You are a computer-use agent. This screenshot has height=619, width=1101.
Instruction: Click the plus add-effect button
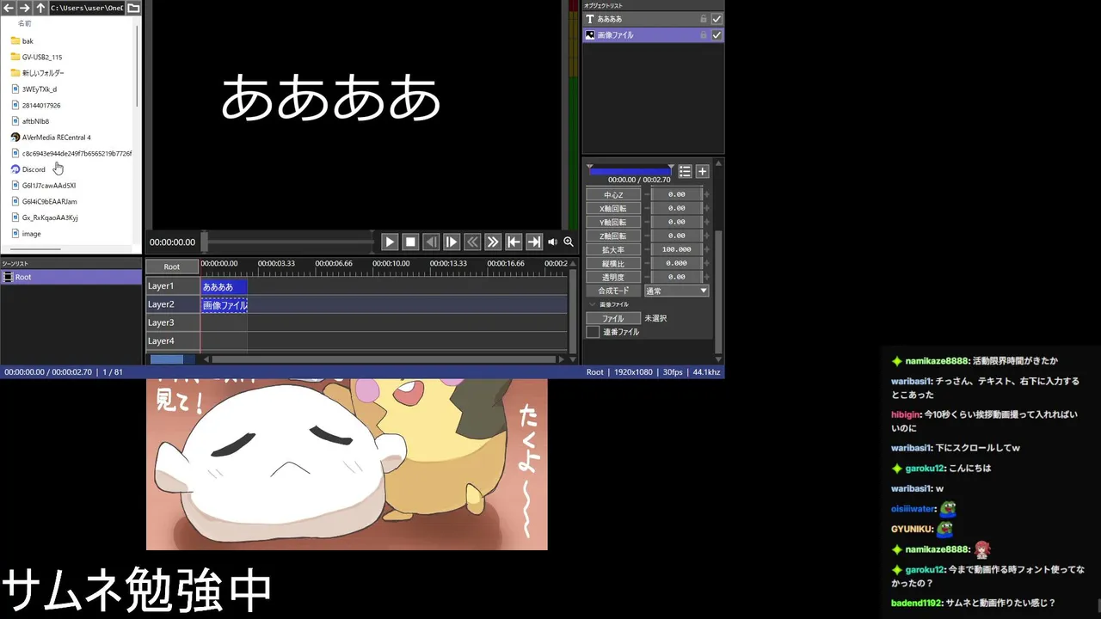pos(702,171)
